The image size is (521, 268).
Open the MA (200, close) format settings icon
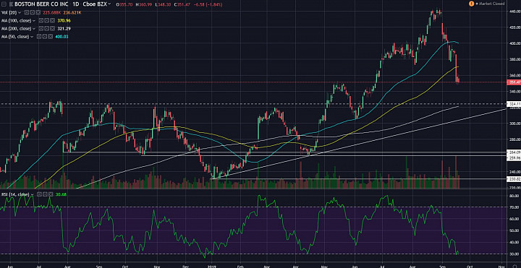[46, 28]
